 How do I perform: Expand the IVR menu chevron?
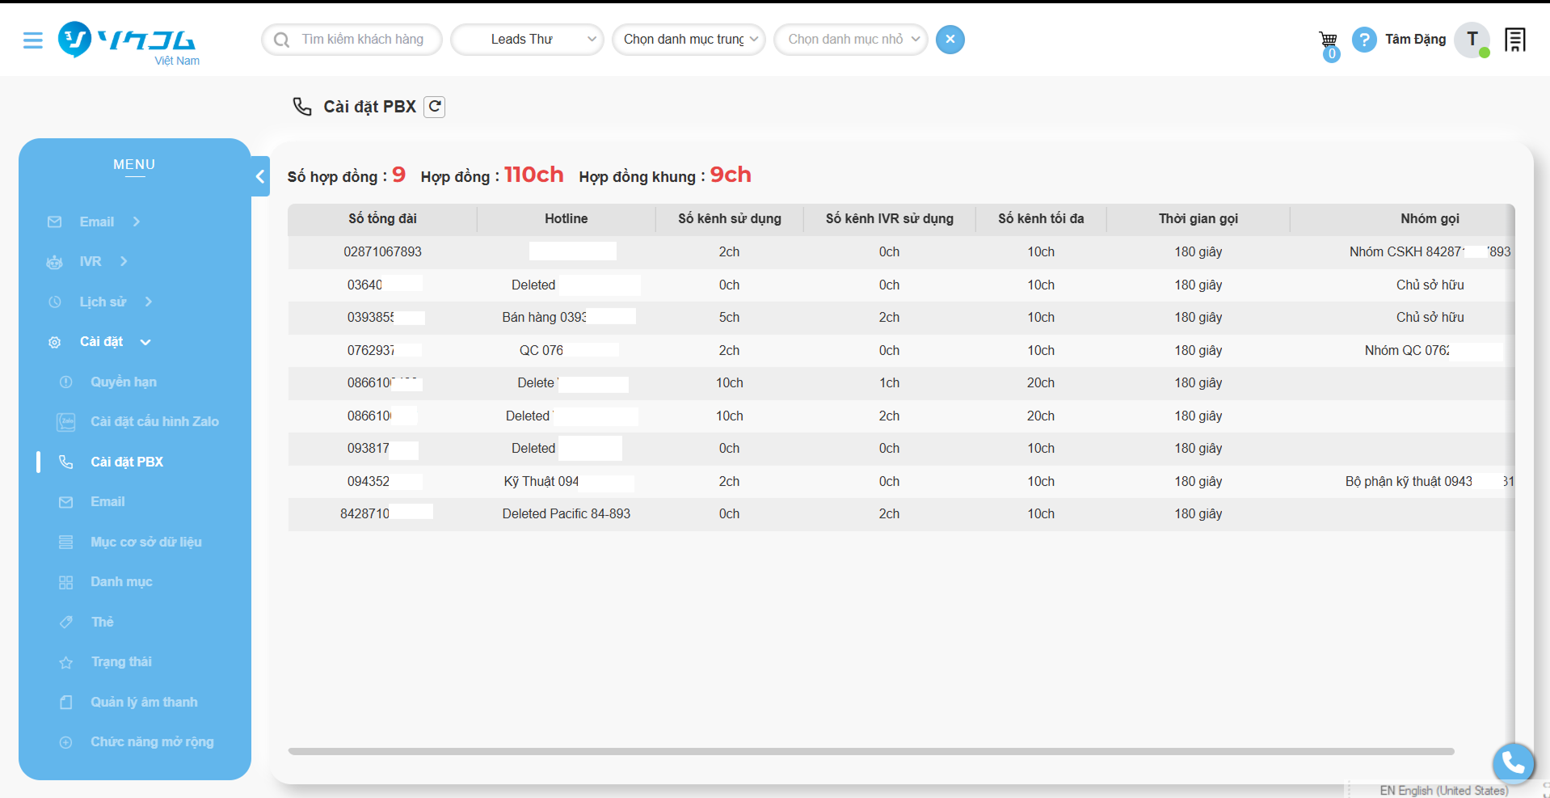(124, 261)
